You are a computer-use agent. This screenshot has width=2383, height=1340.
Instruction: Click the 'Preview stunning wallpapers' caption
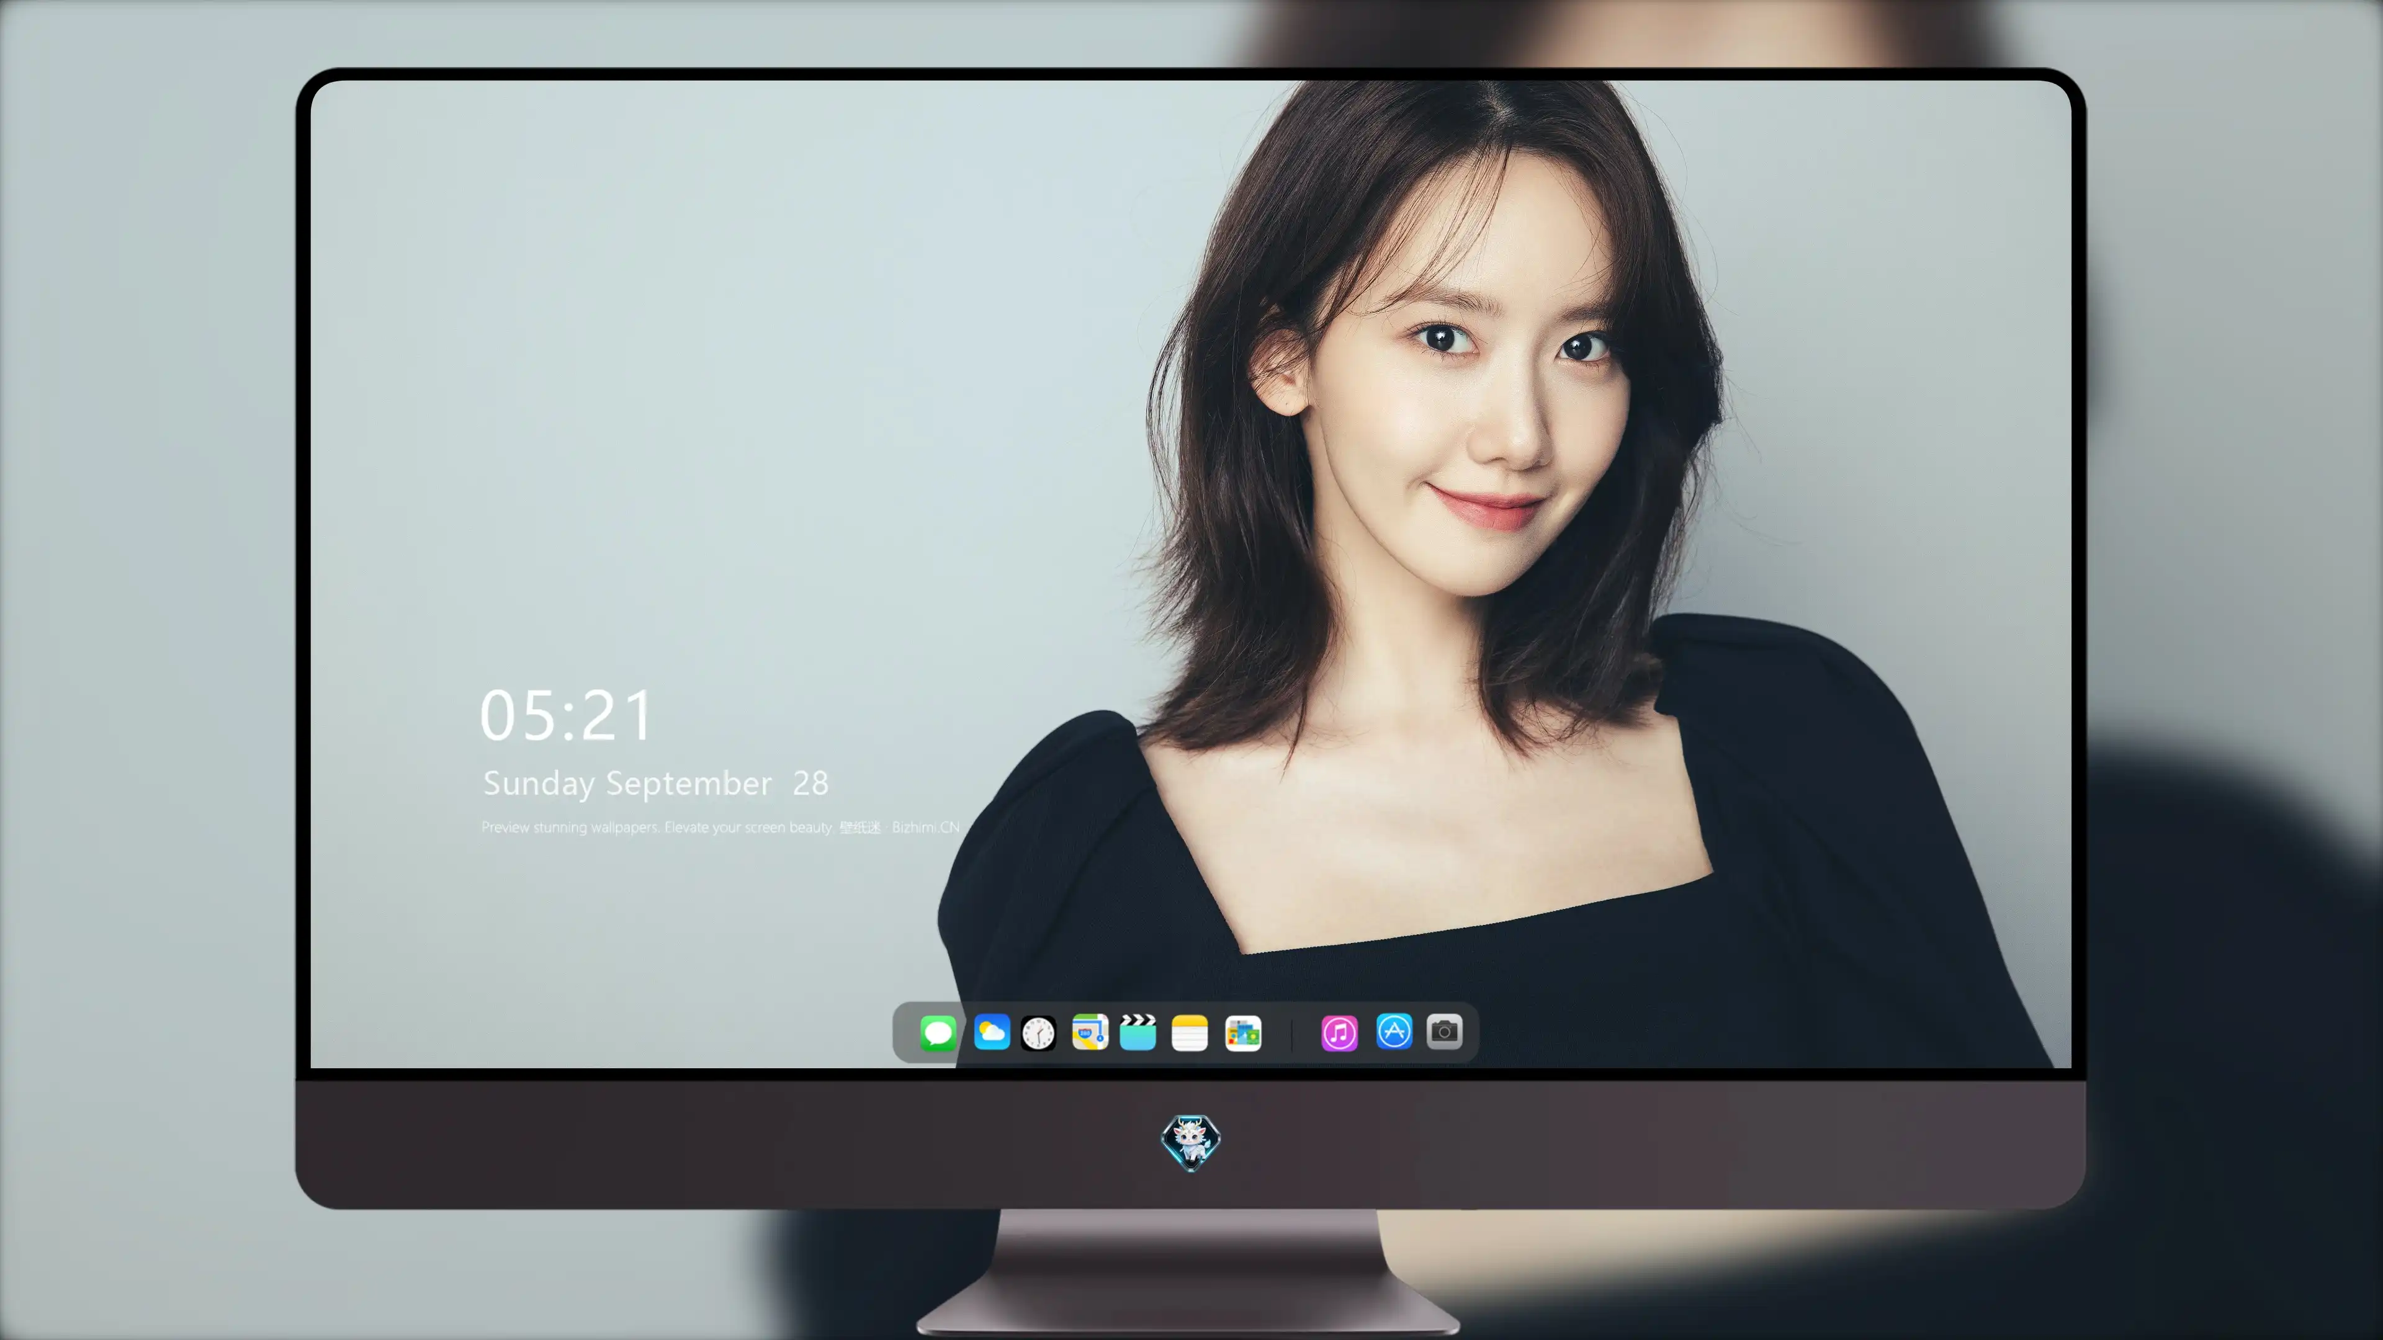click(x=720, y=827)
